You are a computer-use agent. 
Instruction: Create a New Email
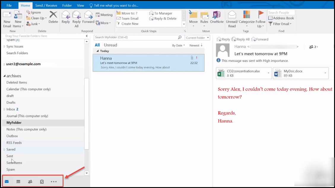click(7, 20)
